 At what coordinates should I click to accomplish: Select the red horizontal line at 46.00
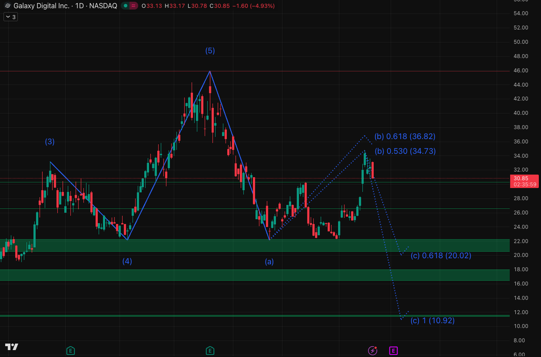click(255, 71)
